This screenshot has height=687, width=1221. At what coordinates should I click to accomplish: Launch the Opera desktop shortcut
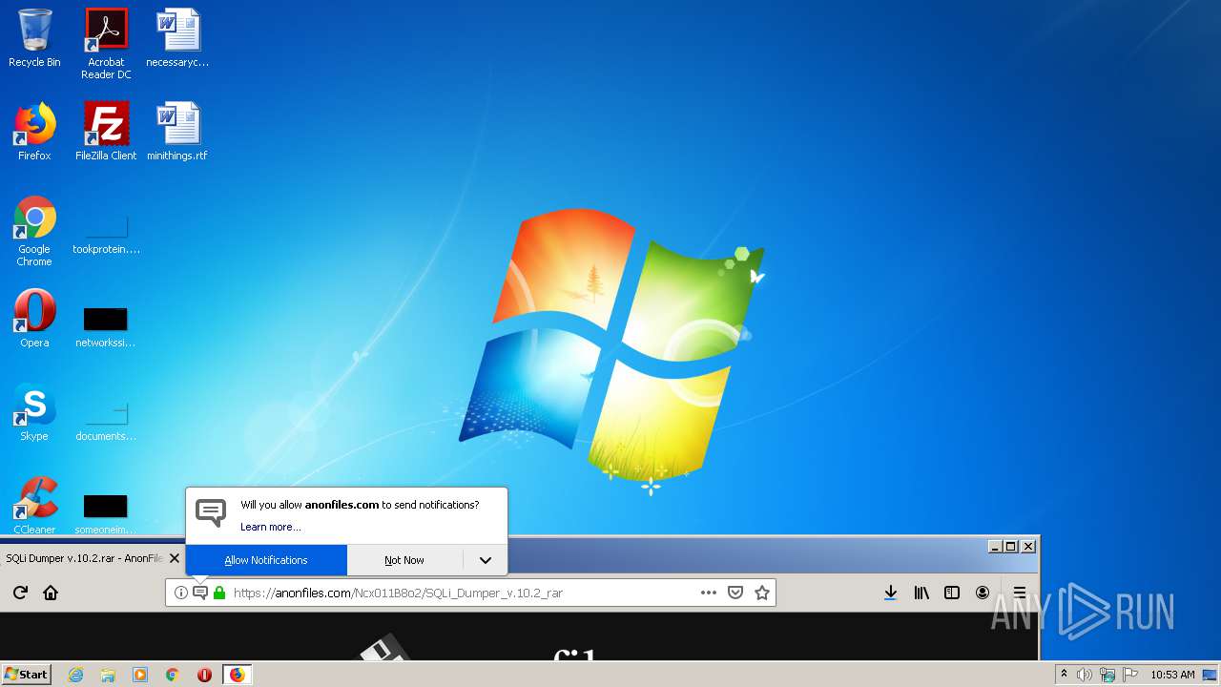[x=34, y=319]
